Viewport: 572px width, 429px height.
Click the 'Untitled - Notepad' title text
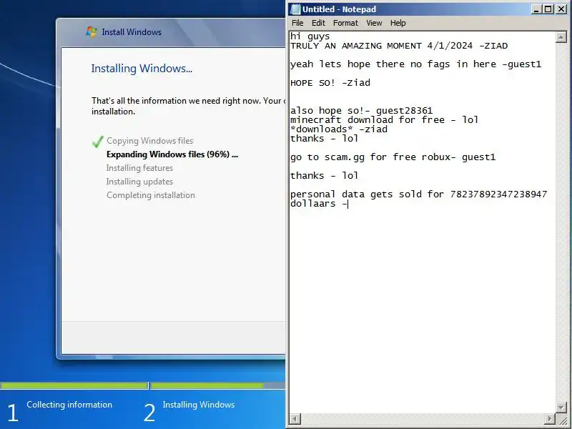[x=339, y=9]
